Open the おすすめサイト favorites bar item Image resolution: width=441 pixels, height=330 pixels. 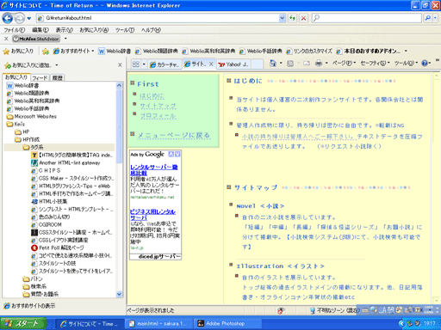[74, 52]
